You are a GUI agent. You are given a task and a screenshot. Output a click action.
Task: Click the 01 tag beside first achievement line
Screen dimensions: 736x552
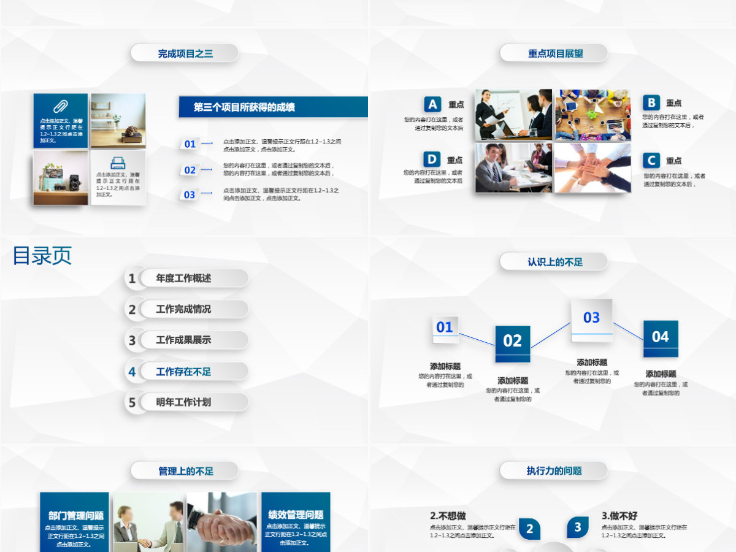point(191,144)
